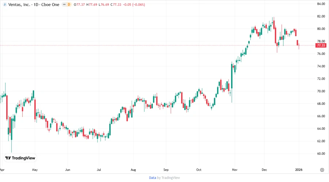
Task: Click the 82.00 price axis label
Action: [321, 16]
